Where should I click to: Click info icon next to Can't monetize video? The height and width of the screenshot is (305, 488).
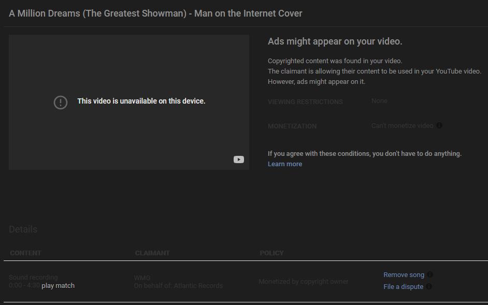pyautogui.click(x=439, y=125)
